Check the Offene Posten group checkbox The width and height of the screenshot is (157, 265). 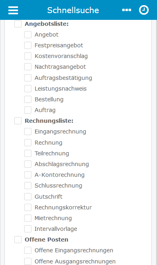[18, 240]
